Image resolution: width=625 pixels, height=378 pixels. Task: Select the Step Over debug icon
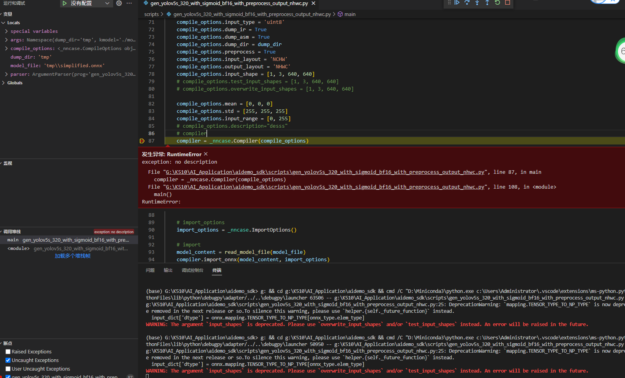[x=467, y=3]
